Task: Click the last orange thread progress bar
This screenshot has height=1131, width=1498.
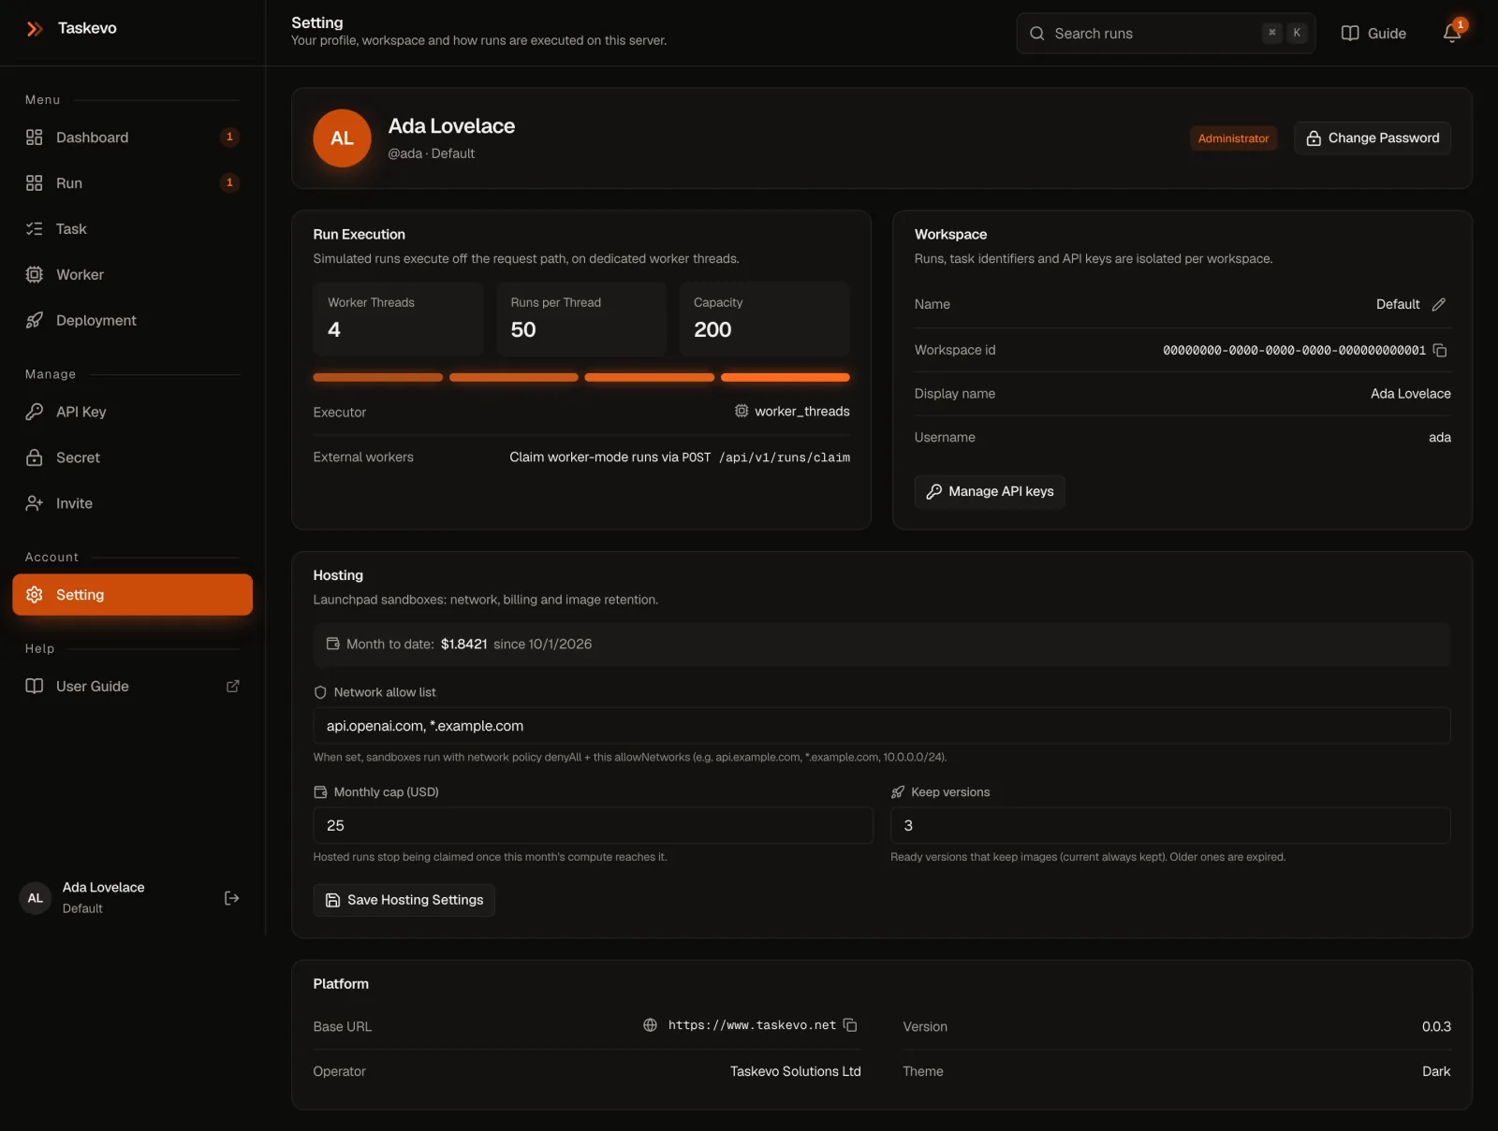Action: point(786,377)
